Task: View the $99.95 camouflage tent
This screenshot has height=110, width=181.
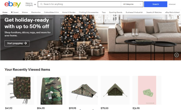Action: point(83,90)
